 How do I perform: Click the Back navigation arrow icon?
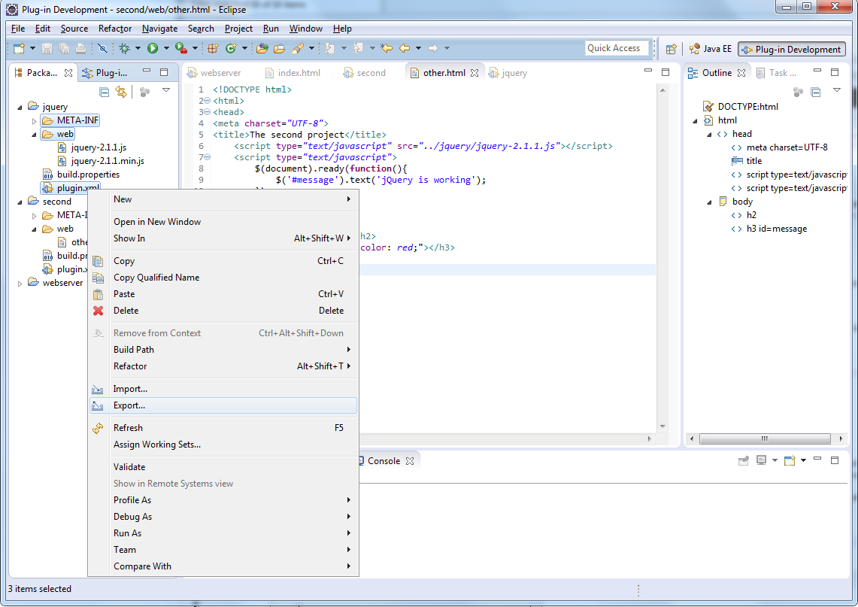tap(405, 48)
